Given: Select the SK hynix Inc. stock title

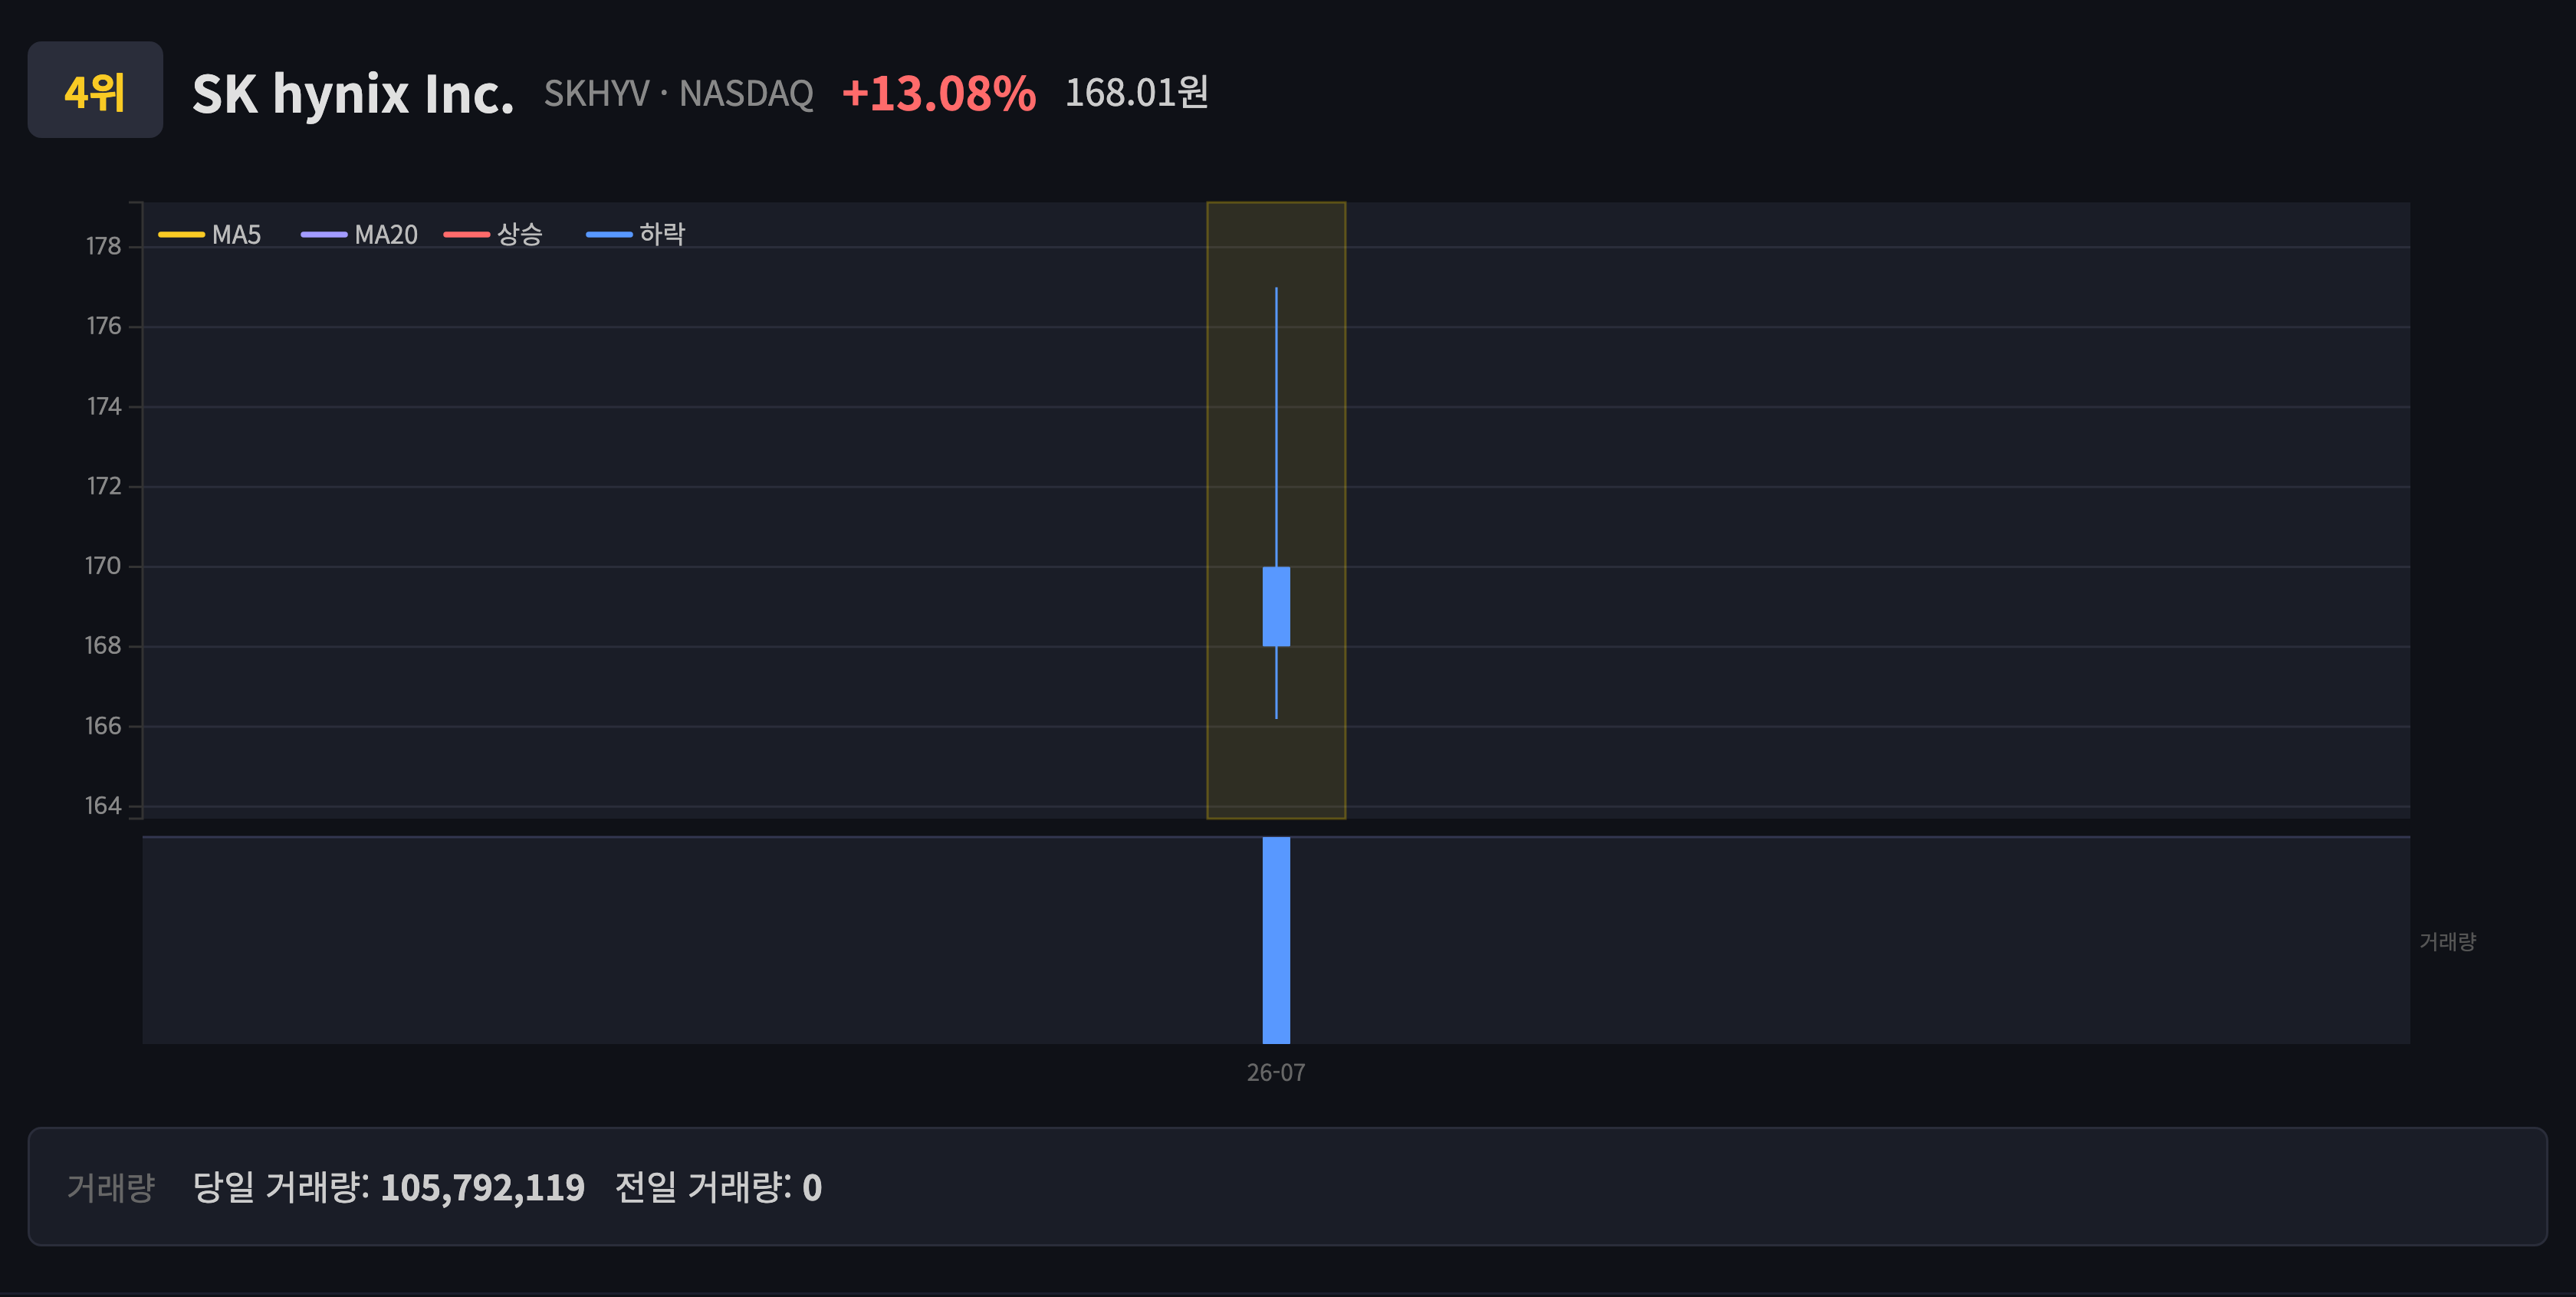Looking at the screenshot, I should click(x=353, y=94).
